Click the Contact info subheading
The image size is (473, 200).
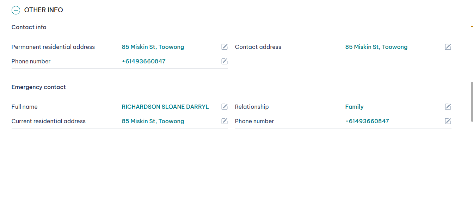[x=29, y=27]
